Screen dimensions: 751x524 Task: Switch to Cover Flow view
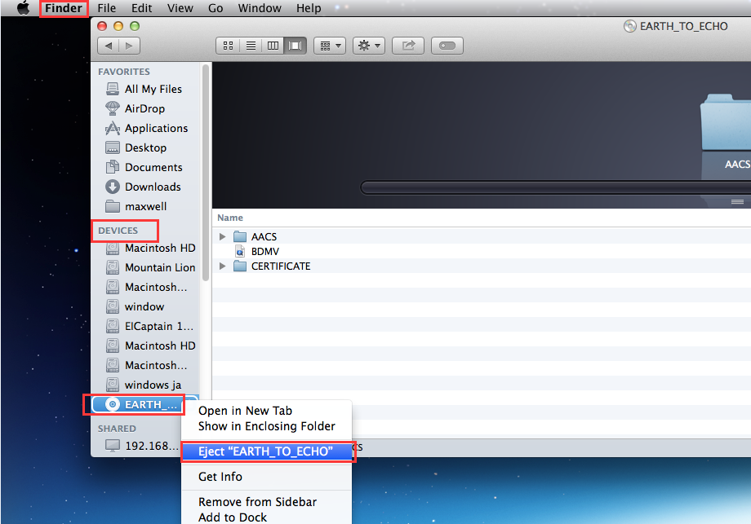coord(295,46)
